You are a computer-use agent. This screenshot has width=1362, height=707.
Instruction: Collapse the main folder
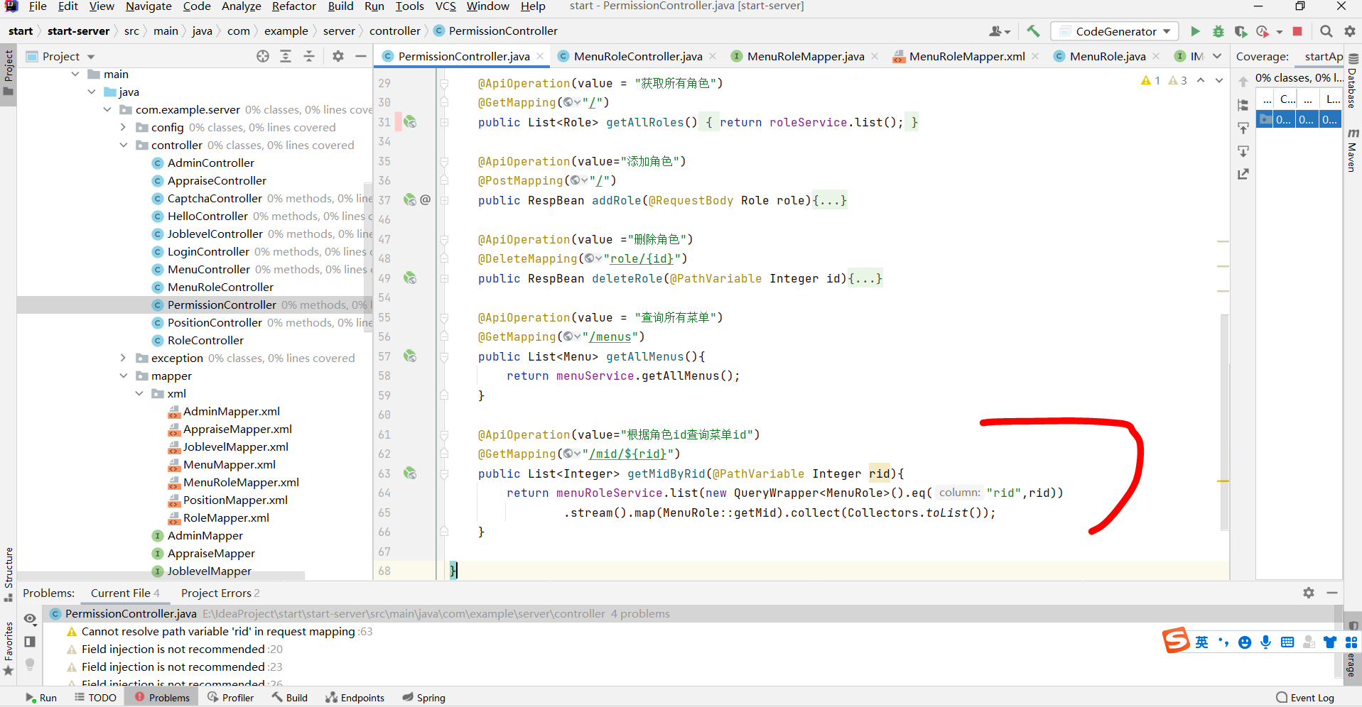(75, 74)
